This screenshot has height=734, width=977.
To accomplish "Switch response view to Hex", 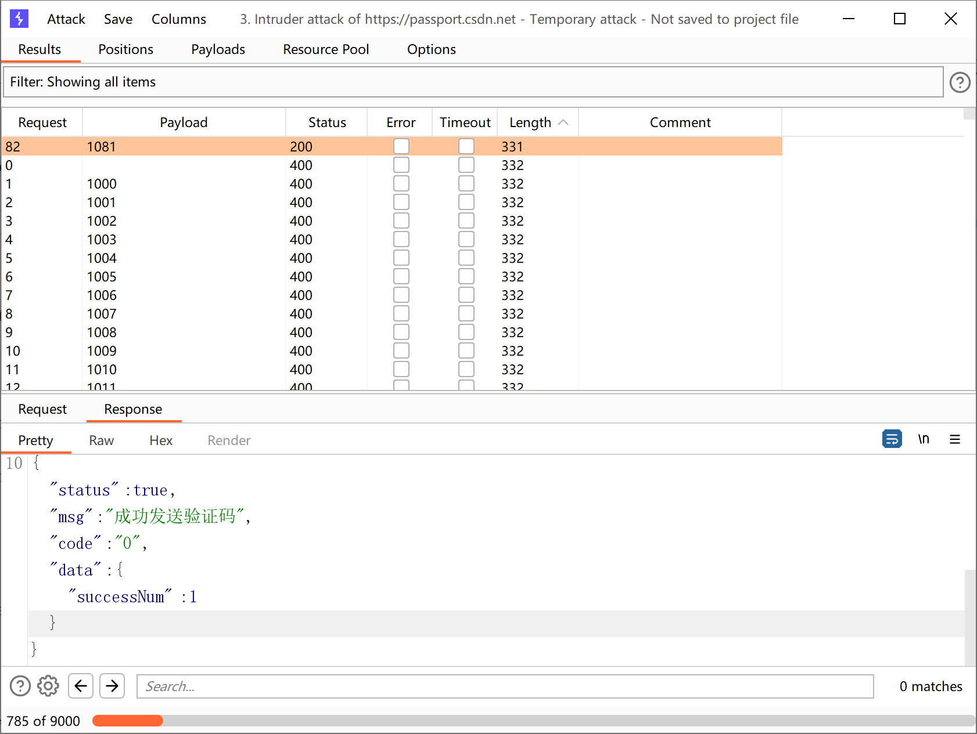I will point(161,440).
